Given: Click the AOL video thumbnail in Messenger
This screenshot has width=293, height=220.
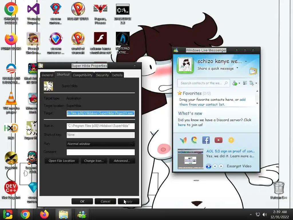Looking at the screenshot, I should pyautogui.click(x=190, y=159).
